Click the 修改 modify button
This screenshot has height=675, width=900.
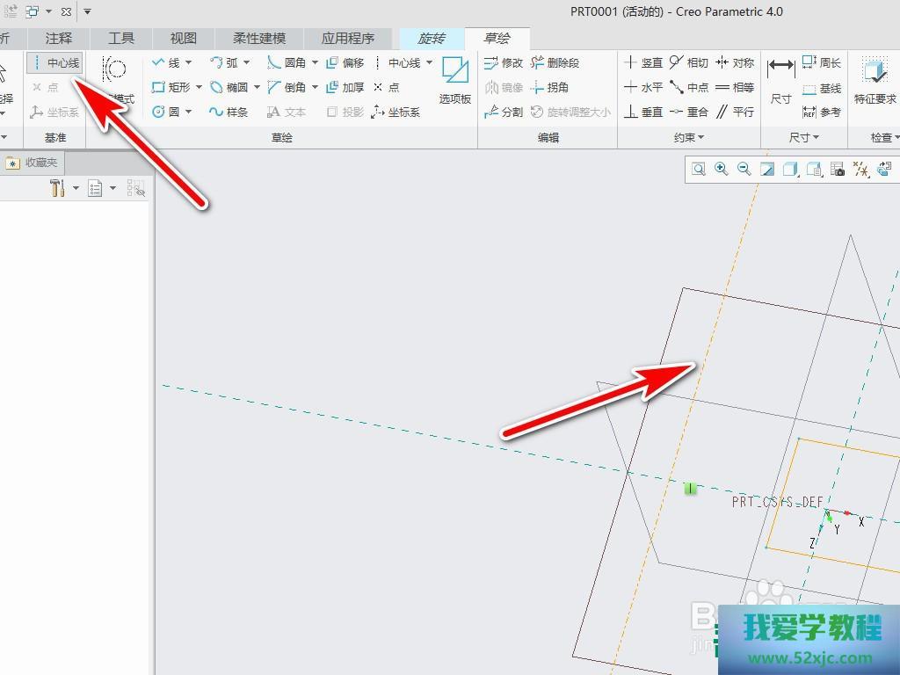pyautogui.click(x=504, y=63)
